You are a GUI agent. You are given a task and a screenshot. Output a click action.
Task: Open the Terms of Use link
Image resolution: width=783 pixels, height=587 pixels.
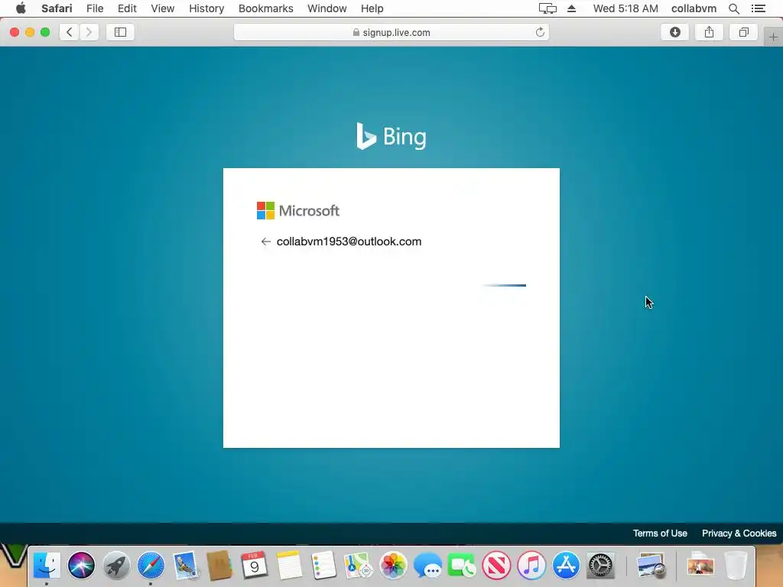click(x=660, y=533)
